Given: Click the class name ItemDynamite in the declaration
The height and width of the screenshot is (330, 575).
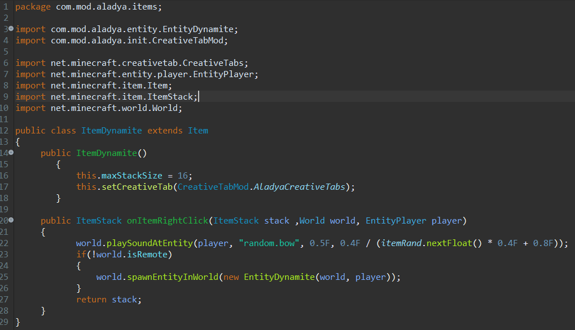Looking at the screenshot, I should [112, 131].
